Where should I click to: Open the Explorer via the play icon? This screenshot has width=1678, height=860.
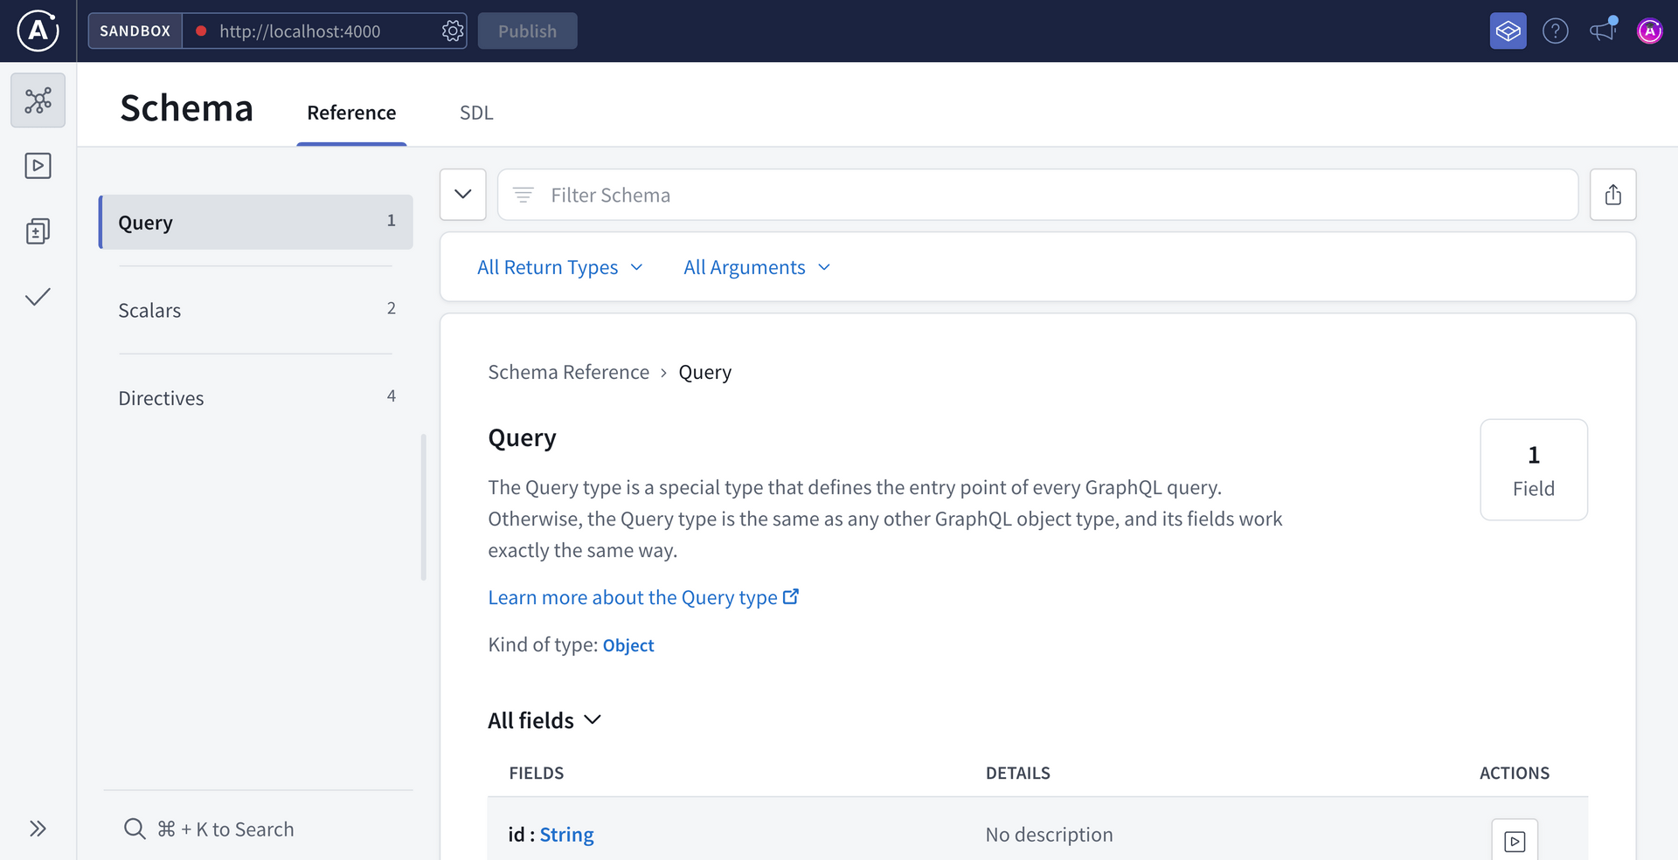click(38, 165)
